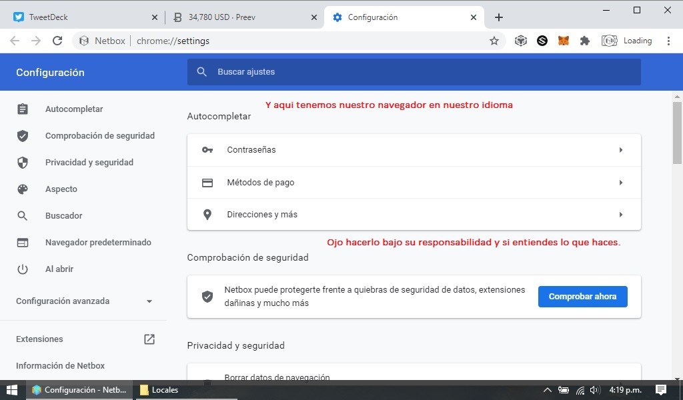Bookmark this page with the star icon
The height and width of the screenshot is (400, 683).
[494, 41]
